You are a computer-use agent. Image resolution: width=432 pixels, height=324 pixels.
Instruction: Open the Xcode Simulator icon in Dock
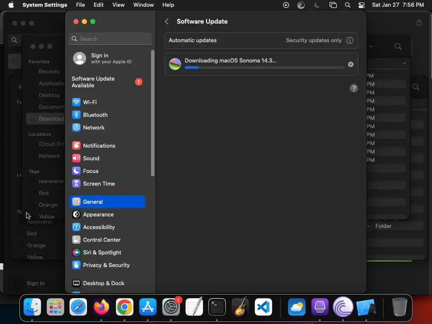pyautogui.click(x=366, y=307)
